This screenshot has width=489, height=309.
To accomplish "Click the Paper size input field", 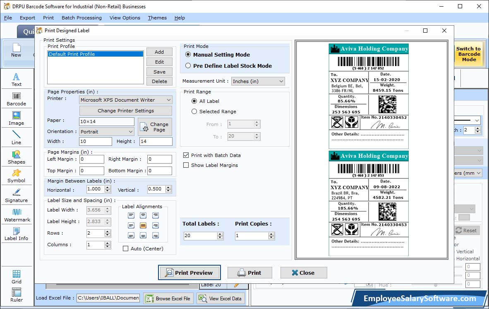I will 107,121.
